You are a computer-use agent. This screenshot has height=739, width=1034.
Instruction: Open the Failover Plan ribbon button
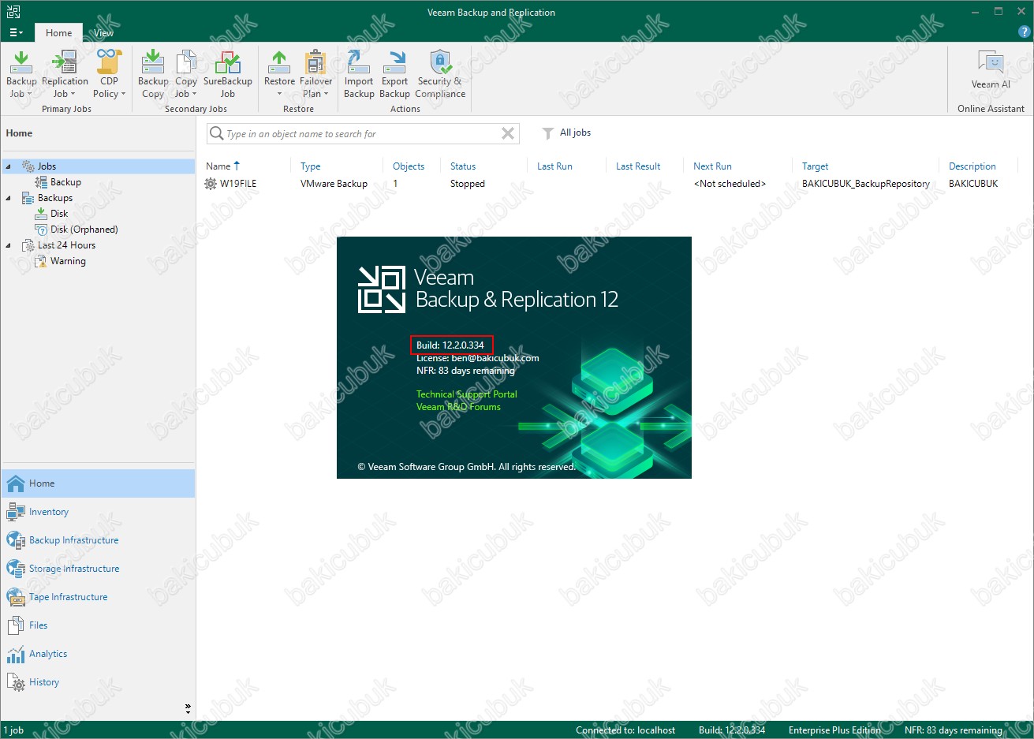point(315,73)
